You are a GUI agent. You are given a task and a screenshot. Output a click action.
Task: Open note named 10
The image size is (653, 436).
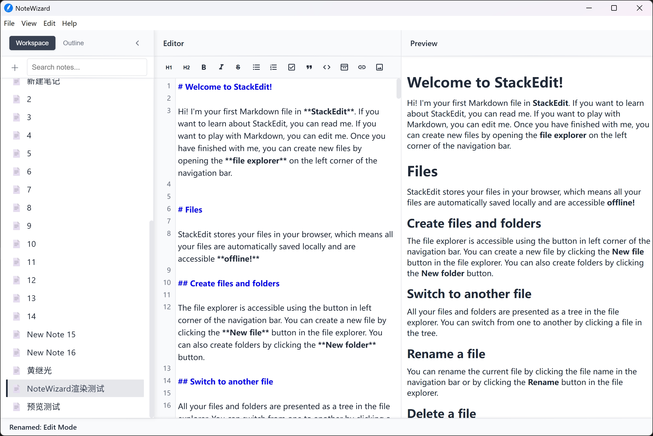pos(75,244)
